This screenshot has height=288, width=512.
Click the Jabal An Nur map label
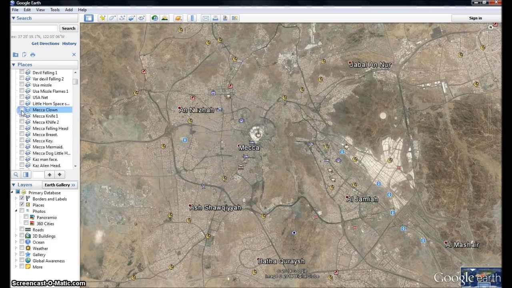click(370, 64)
